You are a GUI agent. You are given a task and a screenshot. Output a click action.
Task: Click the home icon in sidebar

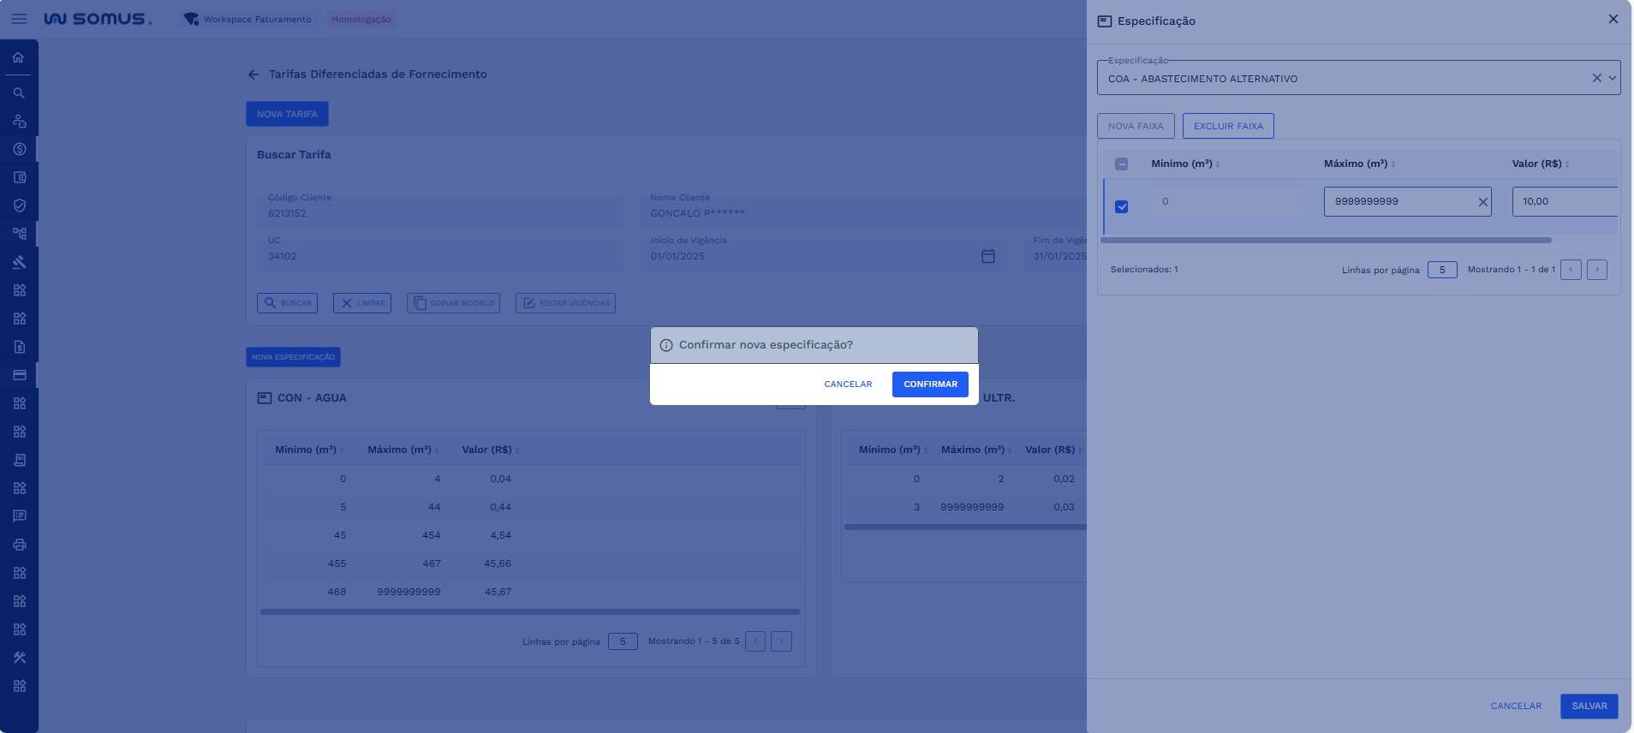point(18,57)
